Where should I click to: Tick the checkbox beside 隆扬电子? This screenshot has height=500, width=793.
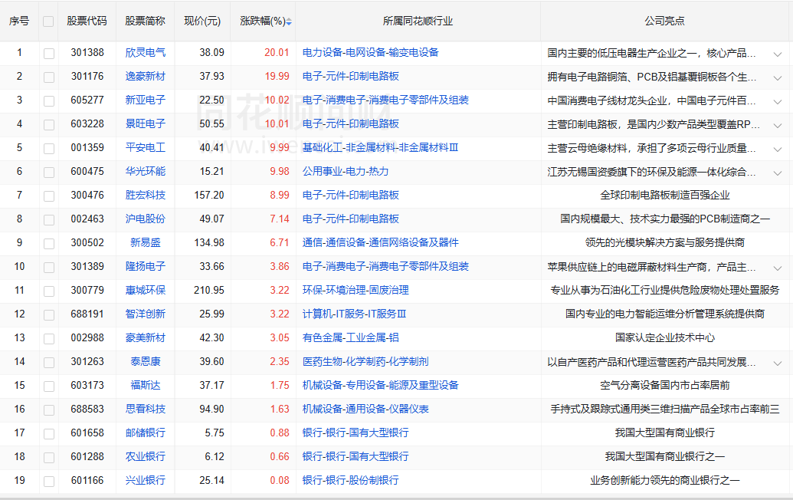(49, 267)
